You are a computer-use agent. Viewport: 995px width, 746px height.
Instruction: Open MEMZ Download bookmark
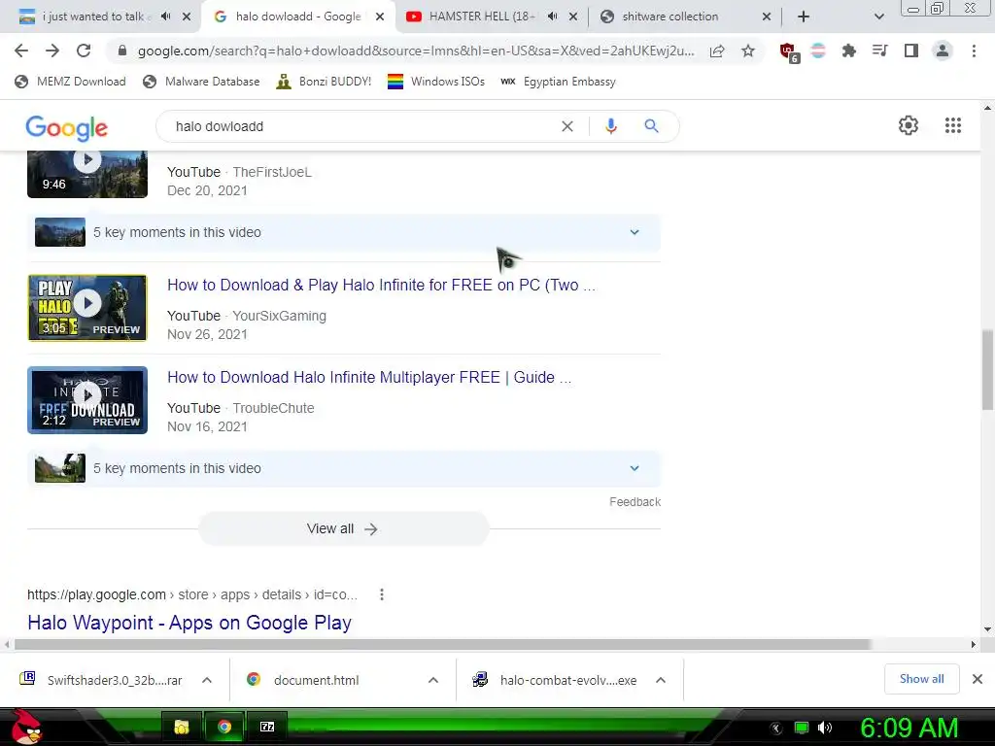tap(70, 82)
